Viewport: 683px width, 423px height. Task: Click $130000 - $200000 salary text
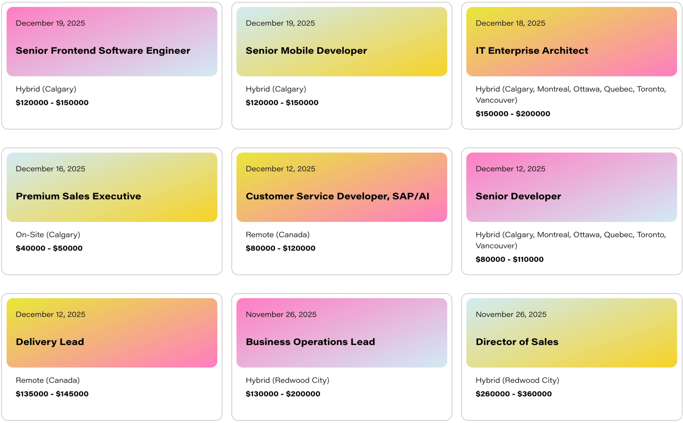pos(283,394)
